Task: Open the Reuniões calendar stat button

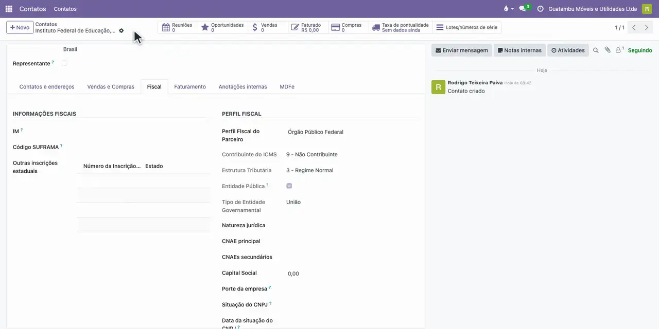Action: click(x=178, y=27)
